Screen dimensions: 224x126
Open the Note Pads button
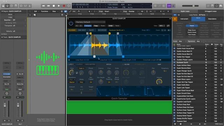coord(212,6)
